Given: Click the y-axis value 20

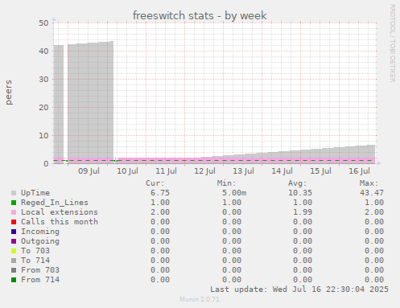Looking at the screenshot, I should tap(43, 108).
